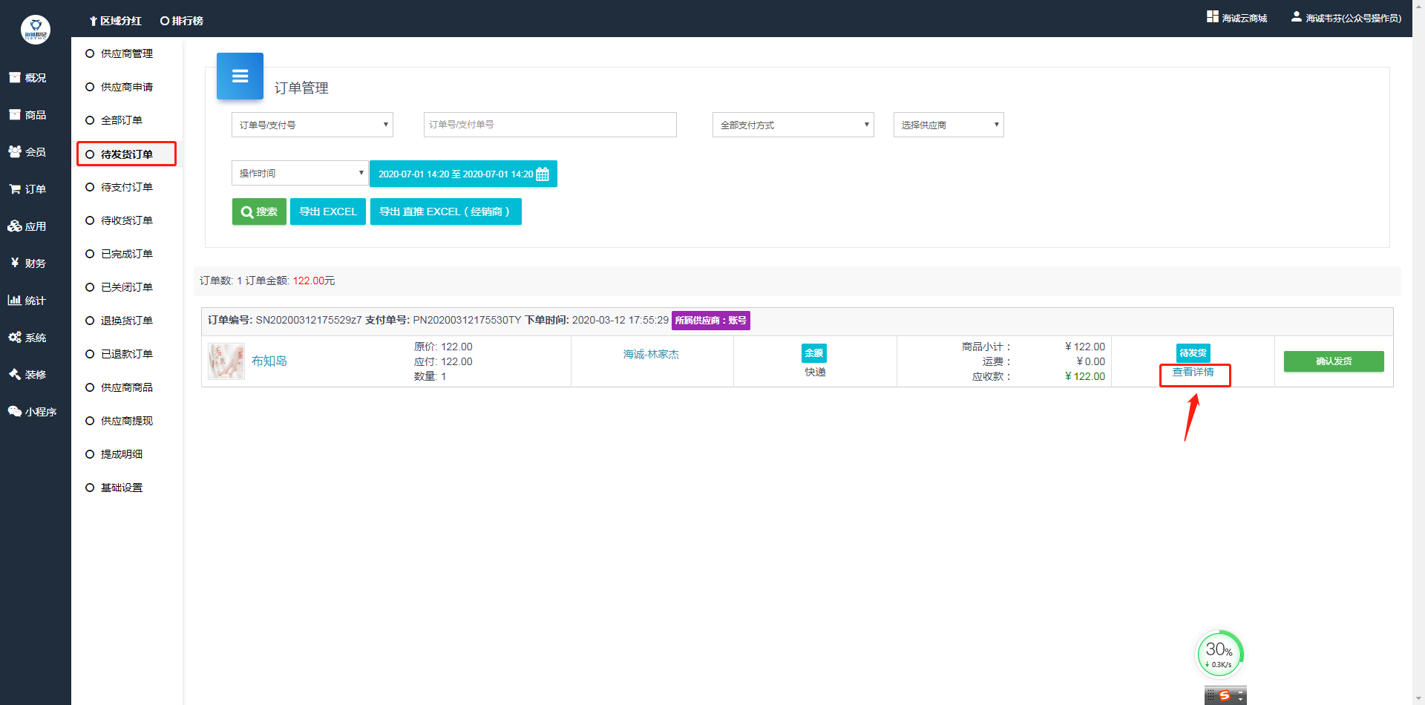Open 排行榜 ranking in the top bar
The height and width of the screenshot is (705, 1425).
coord(182,21)
